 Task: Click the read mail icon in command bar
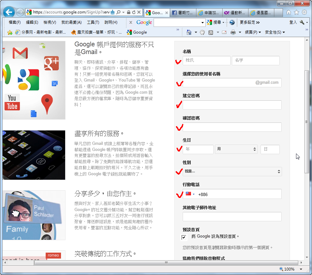(224, 32)
